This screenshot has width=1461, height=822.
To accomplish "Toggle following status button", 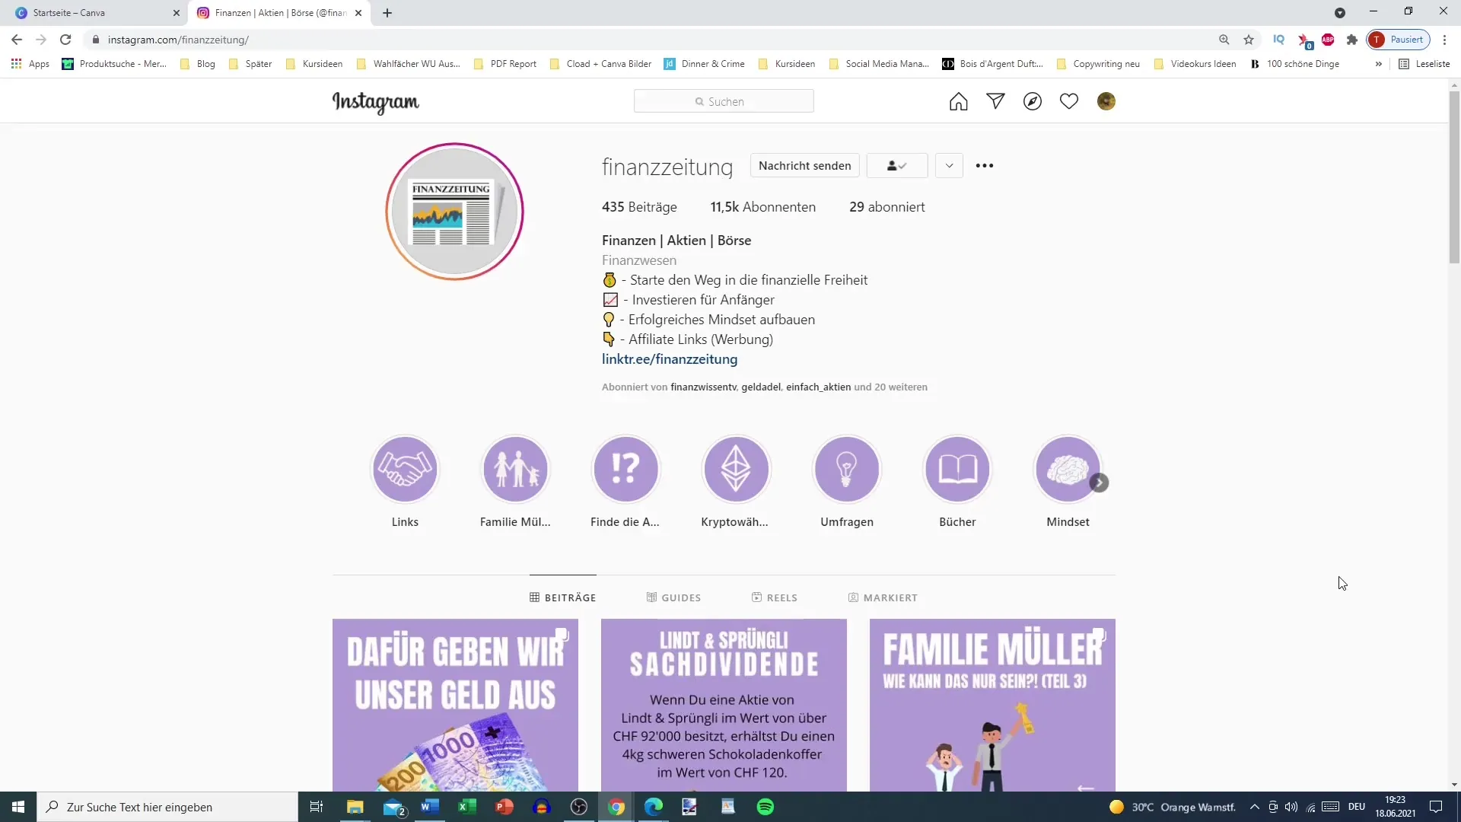I will 897,166.
